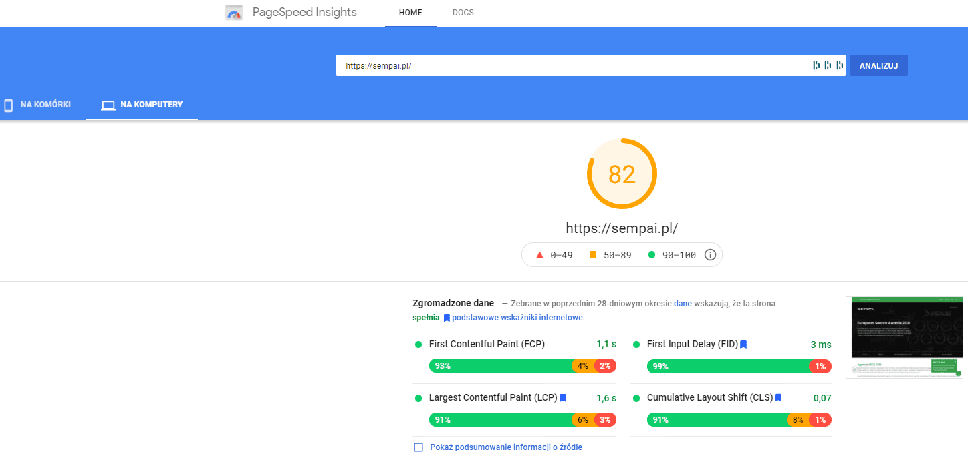This screenshot has width=968, height=458.
Task: Click the red 2% segment in FCP bar
Action: pos(605,366)
